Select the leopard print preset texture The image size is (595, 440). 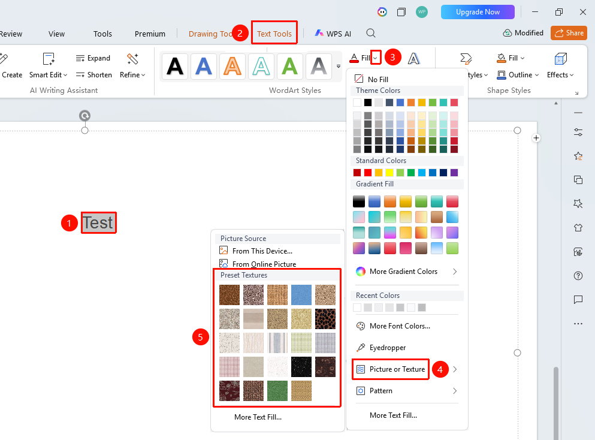tap(325, 318)
